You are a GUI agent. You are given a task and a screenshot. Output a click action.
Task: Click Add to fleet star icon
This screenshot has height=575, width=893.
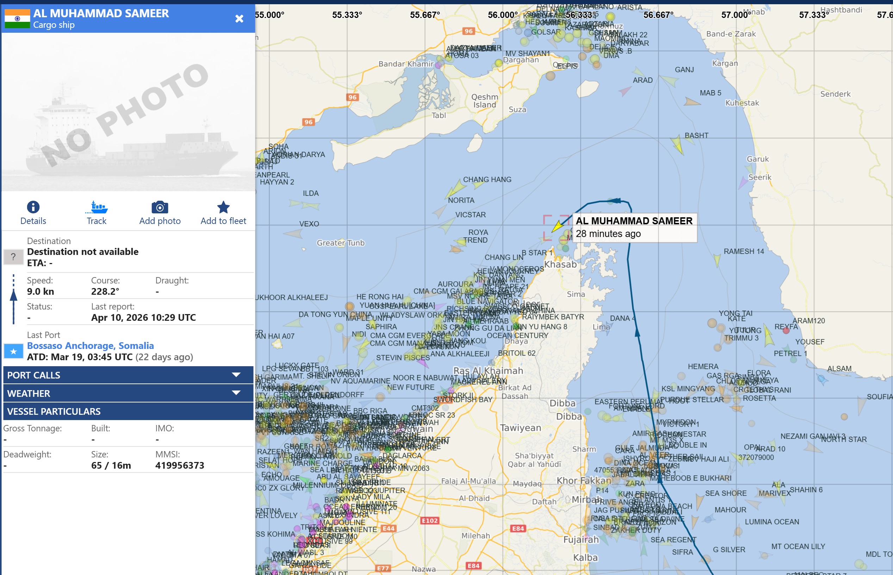coord(223,207)
